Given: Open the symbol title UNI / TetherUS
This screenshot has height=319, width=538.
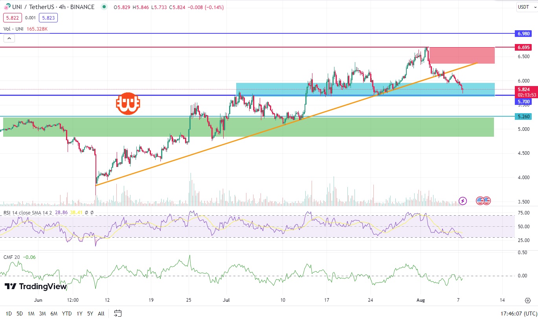Looking at the screenshot, I should tap(53, 7).
